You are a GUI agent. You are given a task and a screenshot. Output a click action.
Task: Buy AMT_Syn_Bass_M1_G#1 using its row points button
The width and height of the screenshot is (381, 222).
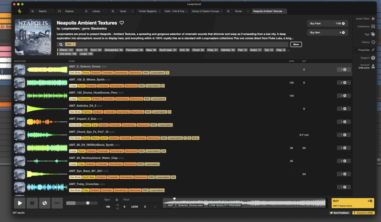coord(343,174)
